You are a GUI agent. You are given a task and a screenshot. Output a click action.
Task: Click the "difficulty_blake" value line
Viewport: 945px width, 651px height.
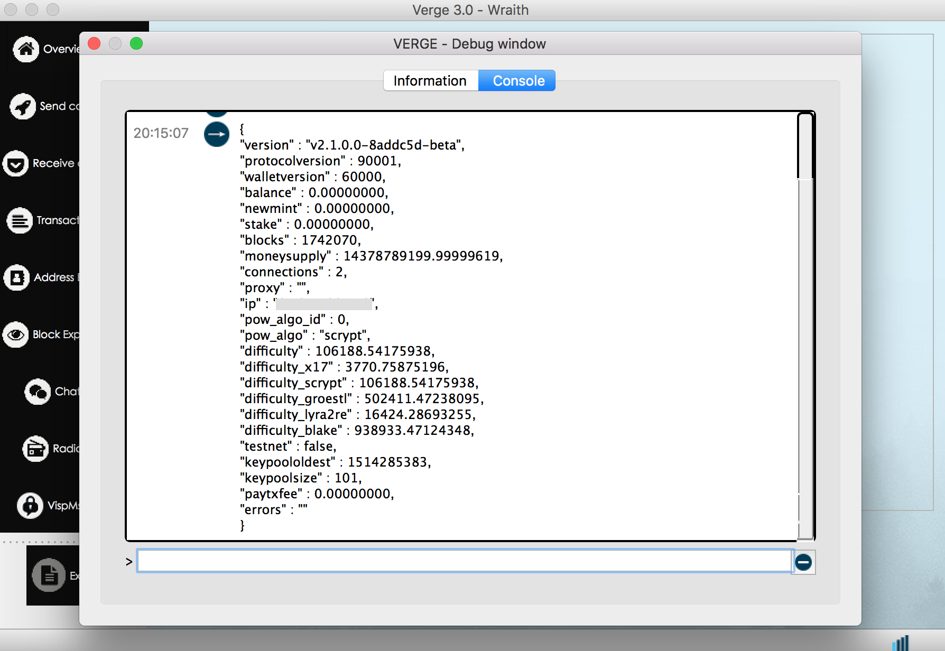point(357,430)
